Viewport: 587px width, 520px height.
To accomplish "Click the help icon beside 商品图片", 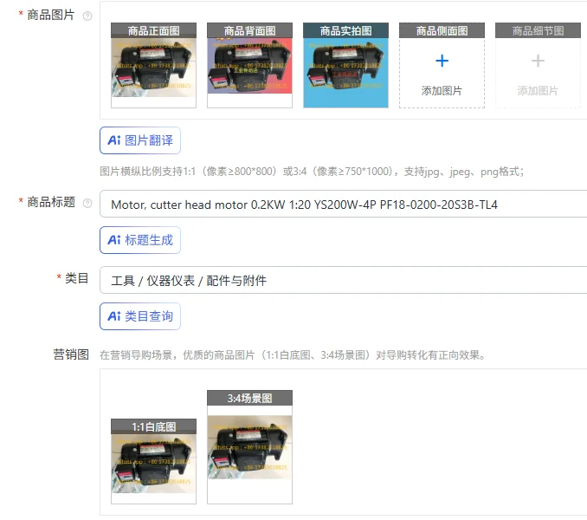I will [x=87, y=16].
